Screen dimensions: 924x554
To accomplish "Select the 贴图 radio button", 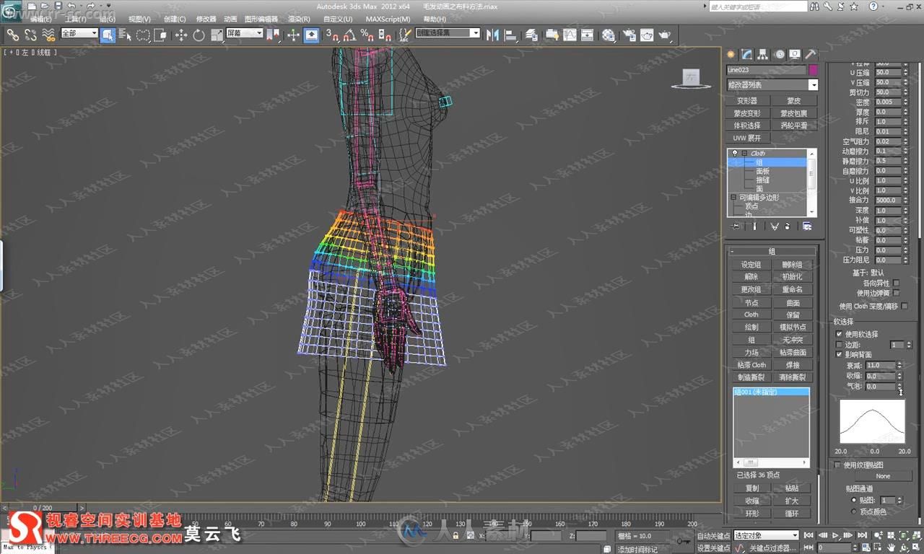I will tap(854, 500).
